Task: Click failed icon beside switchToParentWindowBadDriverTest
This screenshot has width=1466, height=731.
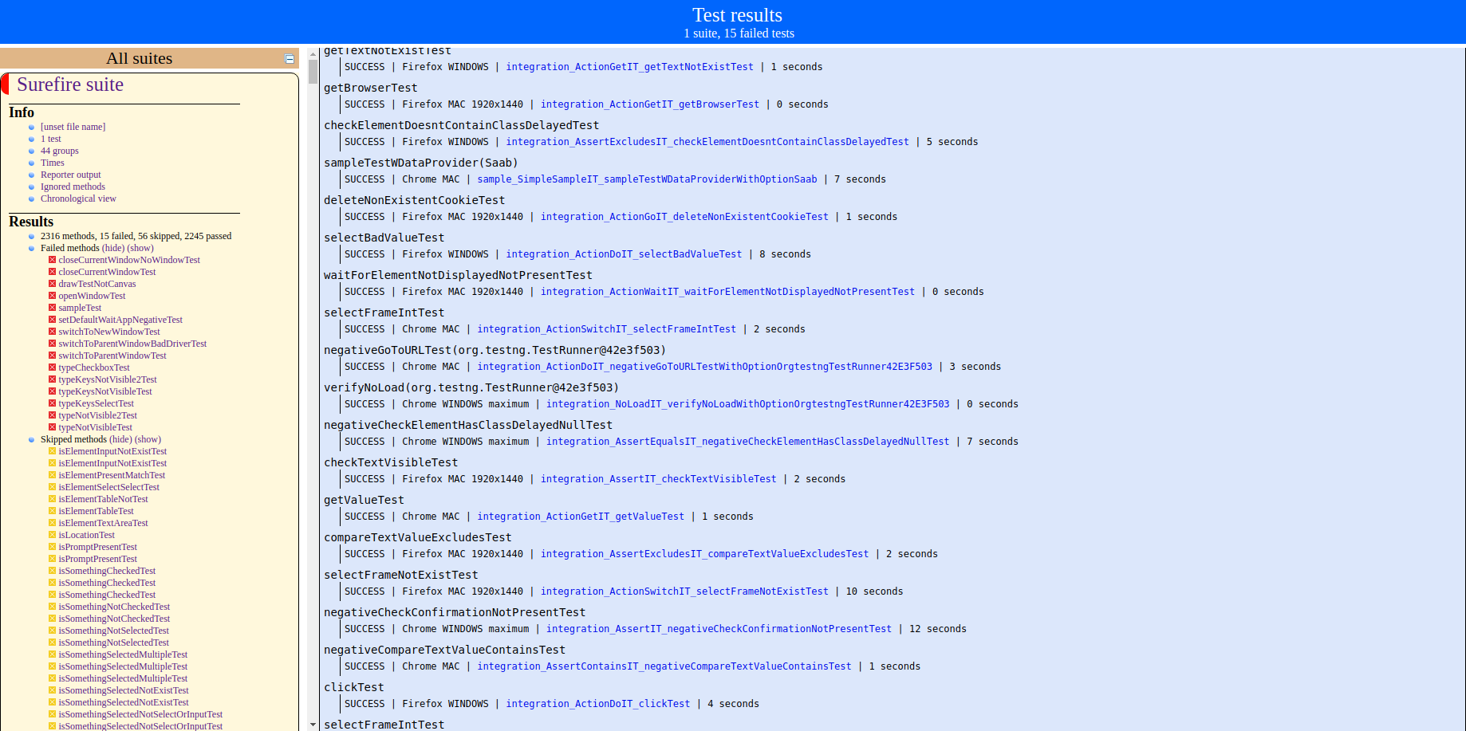Action: 52,344
